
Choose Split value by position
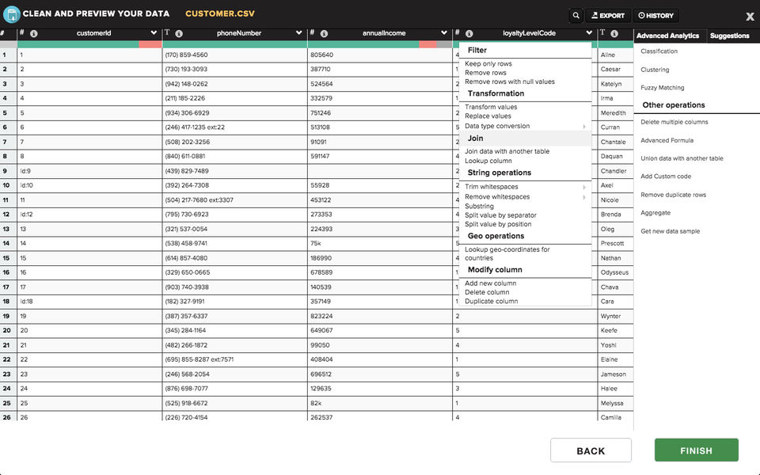tap(498, 224)
